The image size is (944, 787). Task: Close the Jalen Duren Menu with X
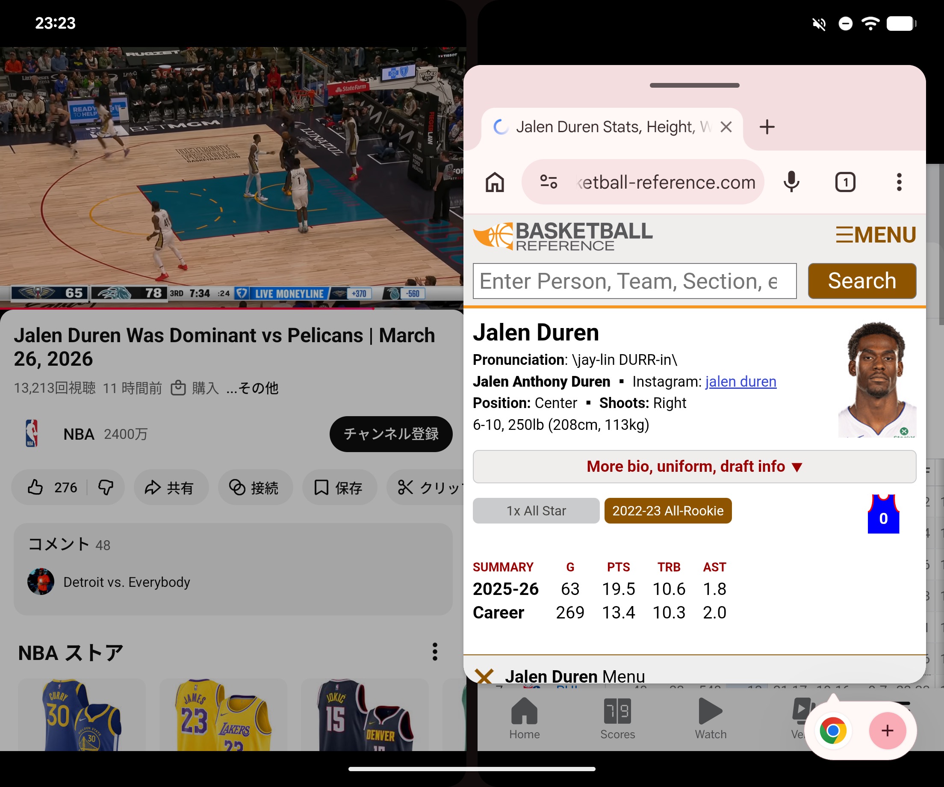[484, 676]
